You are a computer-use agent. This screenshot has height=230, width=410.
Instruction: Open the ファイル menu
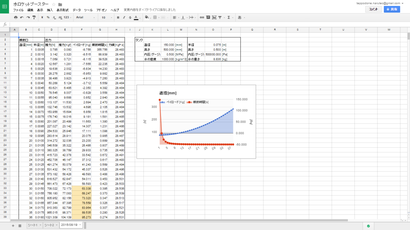[x=18, y=10]
